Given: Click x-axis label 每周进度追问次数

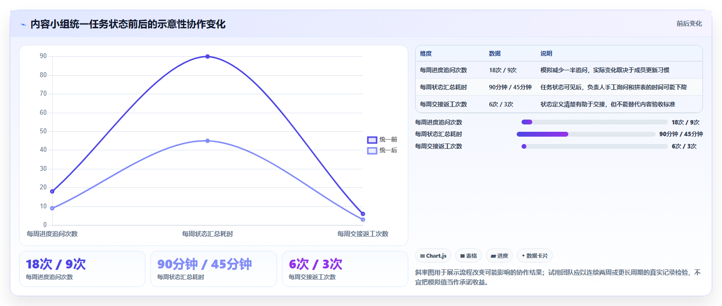Looking at the screenshot, I should coord(52,234).
